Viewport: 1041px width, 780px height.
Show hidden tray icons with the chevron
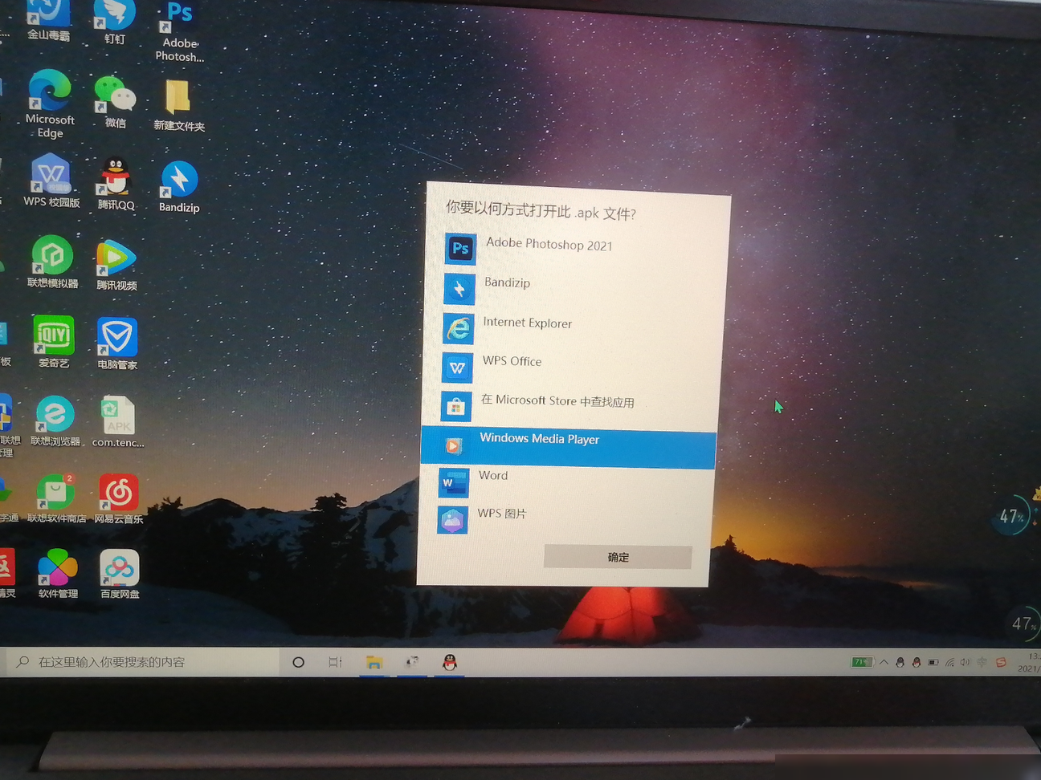coord(884,662)
